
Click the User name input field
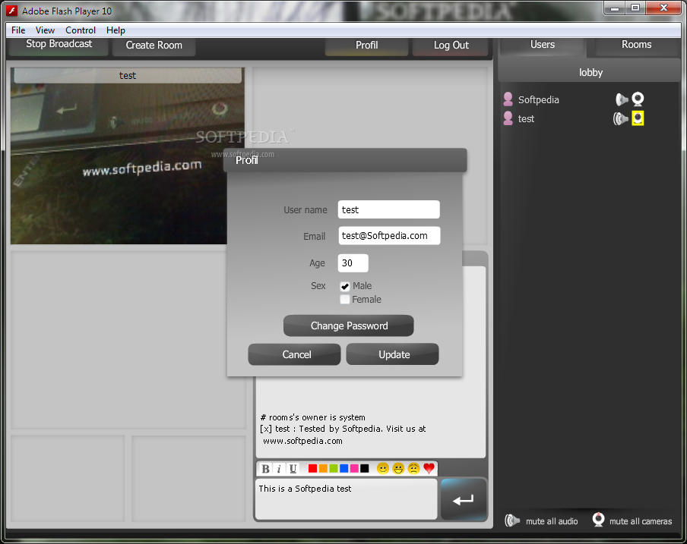[388, 209]
